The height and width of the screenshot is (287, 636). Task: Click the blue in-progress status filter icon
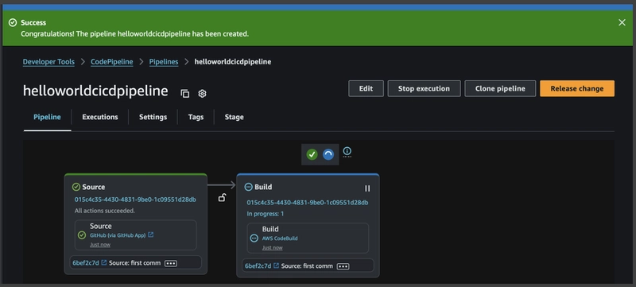[x=328, y=154]
